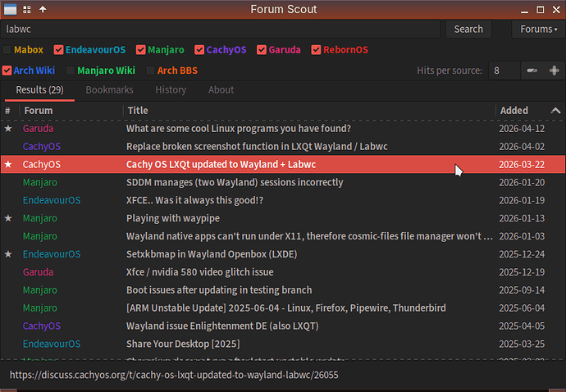The height and width of the screenshot is (392, 566).
Task: Click the search field containing labwc
Action: point(220,29)
